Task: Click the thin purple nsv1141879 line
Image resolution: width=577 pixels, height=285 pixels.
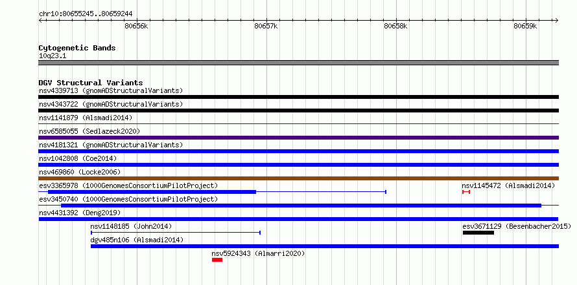Action: [298, 124]
